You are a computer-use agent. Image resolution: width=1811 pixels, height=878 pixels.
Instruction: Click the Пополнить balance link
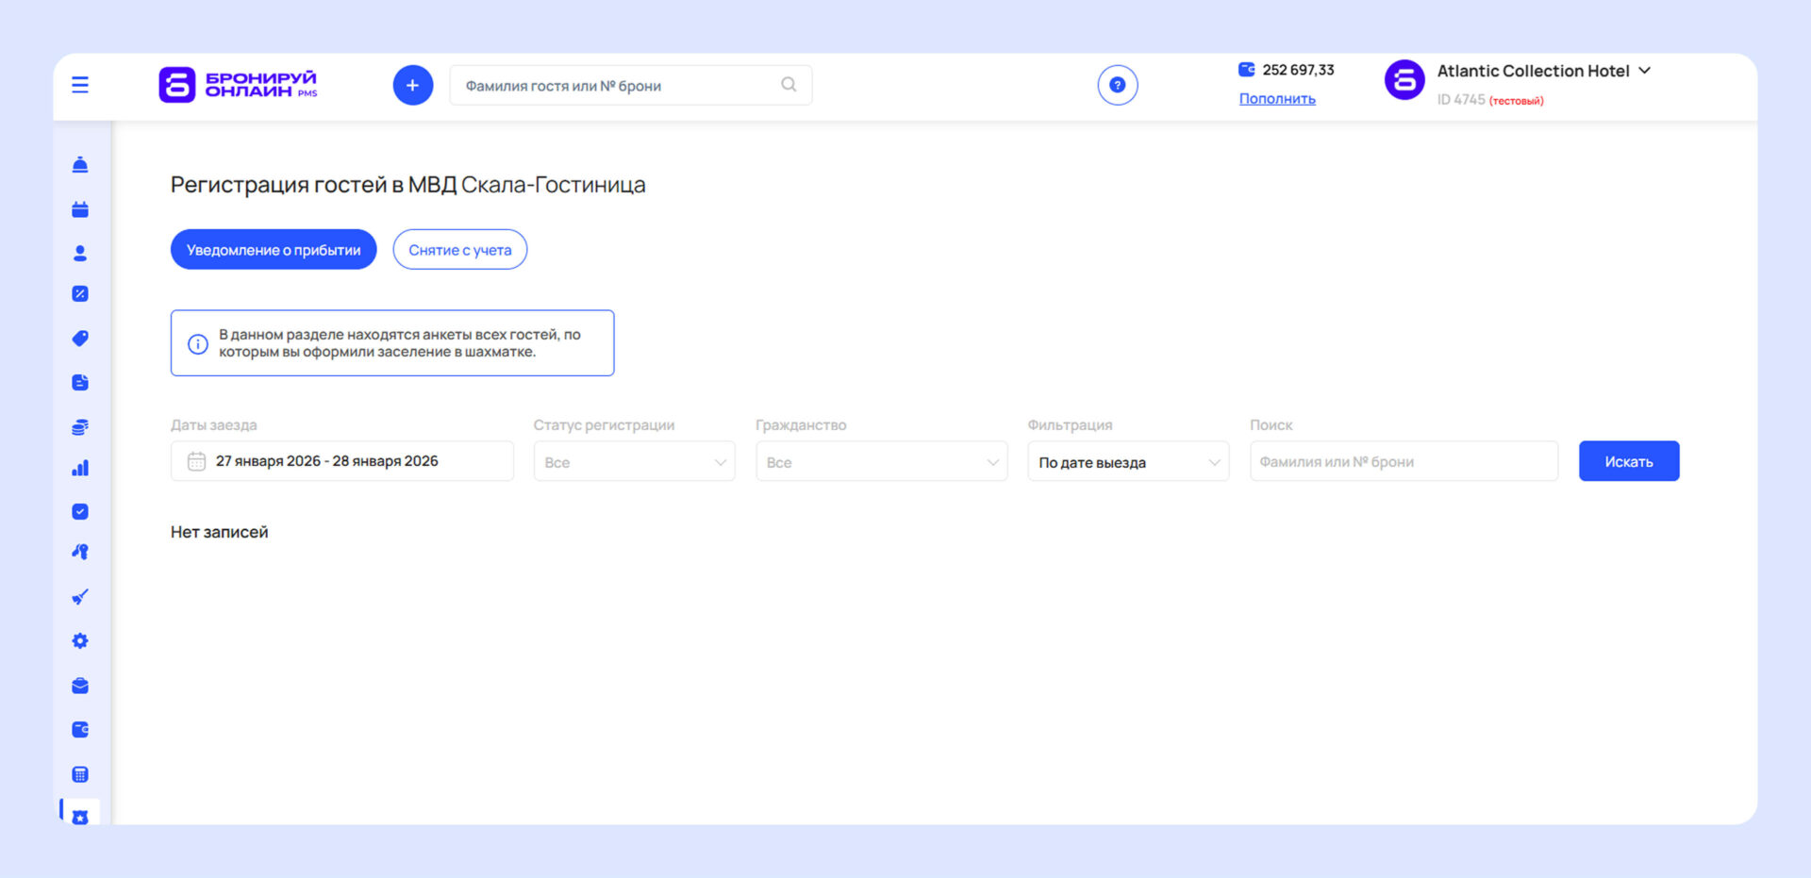[1276, 99]
